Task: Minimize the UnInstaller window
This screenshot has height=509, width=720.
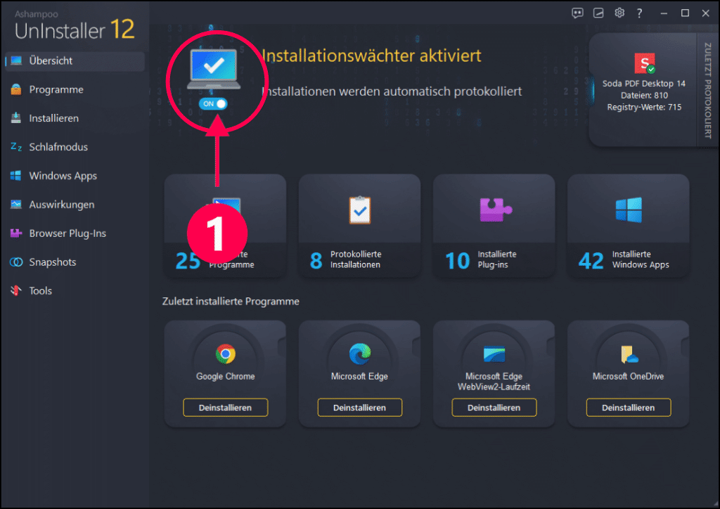Action: click(x=664, y=13)
